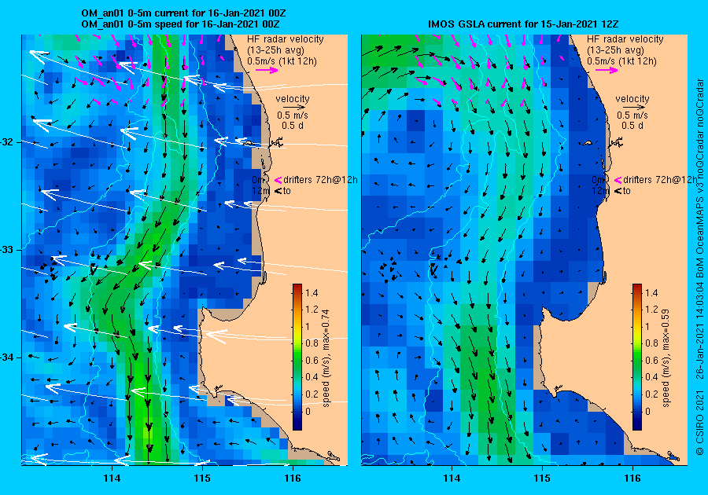The height and width of the screenshot is (495, 708).
Task: Click black arrowhead beside 'to' in left panel
Action: tap(278, 191)
